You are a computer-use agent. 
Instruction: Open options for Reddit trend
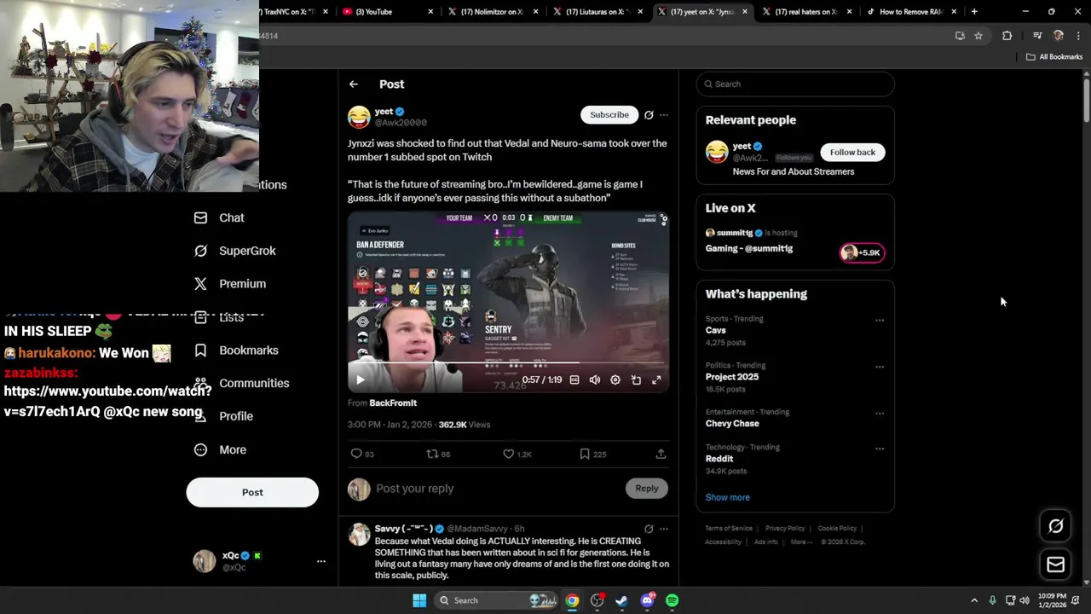pos(880,449)
